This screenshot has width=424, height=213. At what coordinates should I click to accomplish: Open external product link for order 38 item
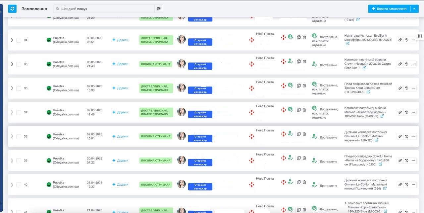pos(376,140)
